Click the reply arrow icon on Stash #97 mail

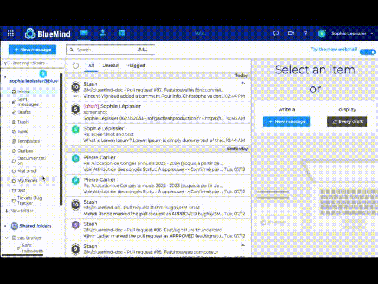(243, 83)
